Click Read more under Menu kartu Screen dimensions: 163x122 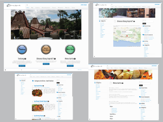tap(70, 66)
